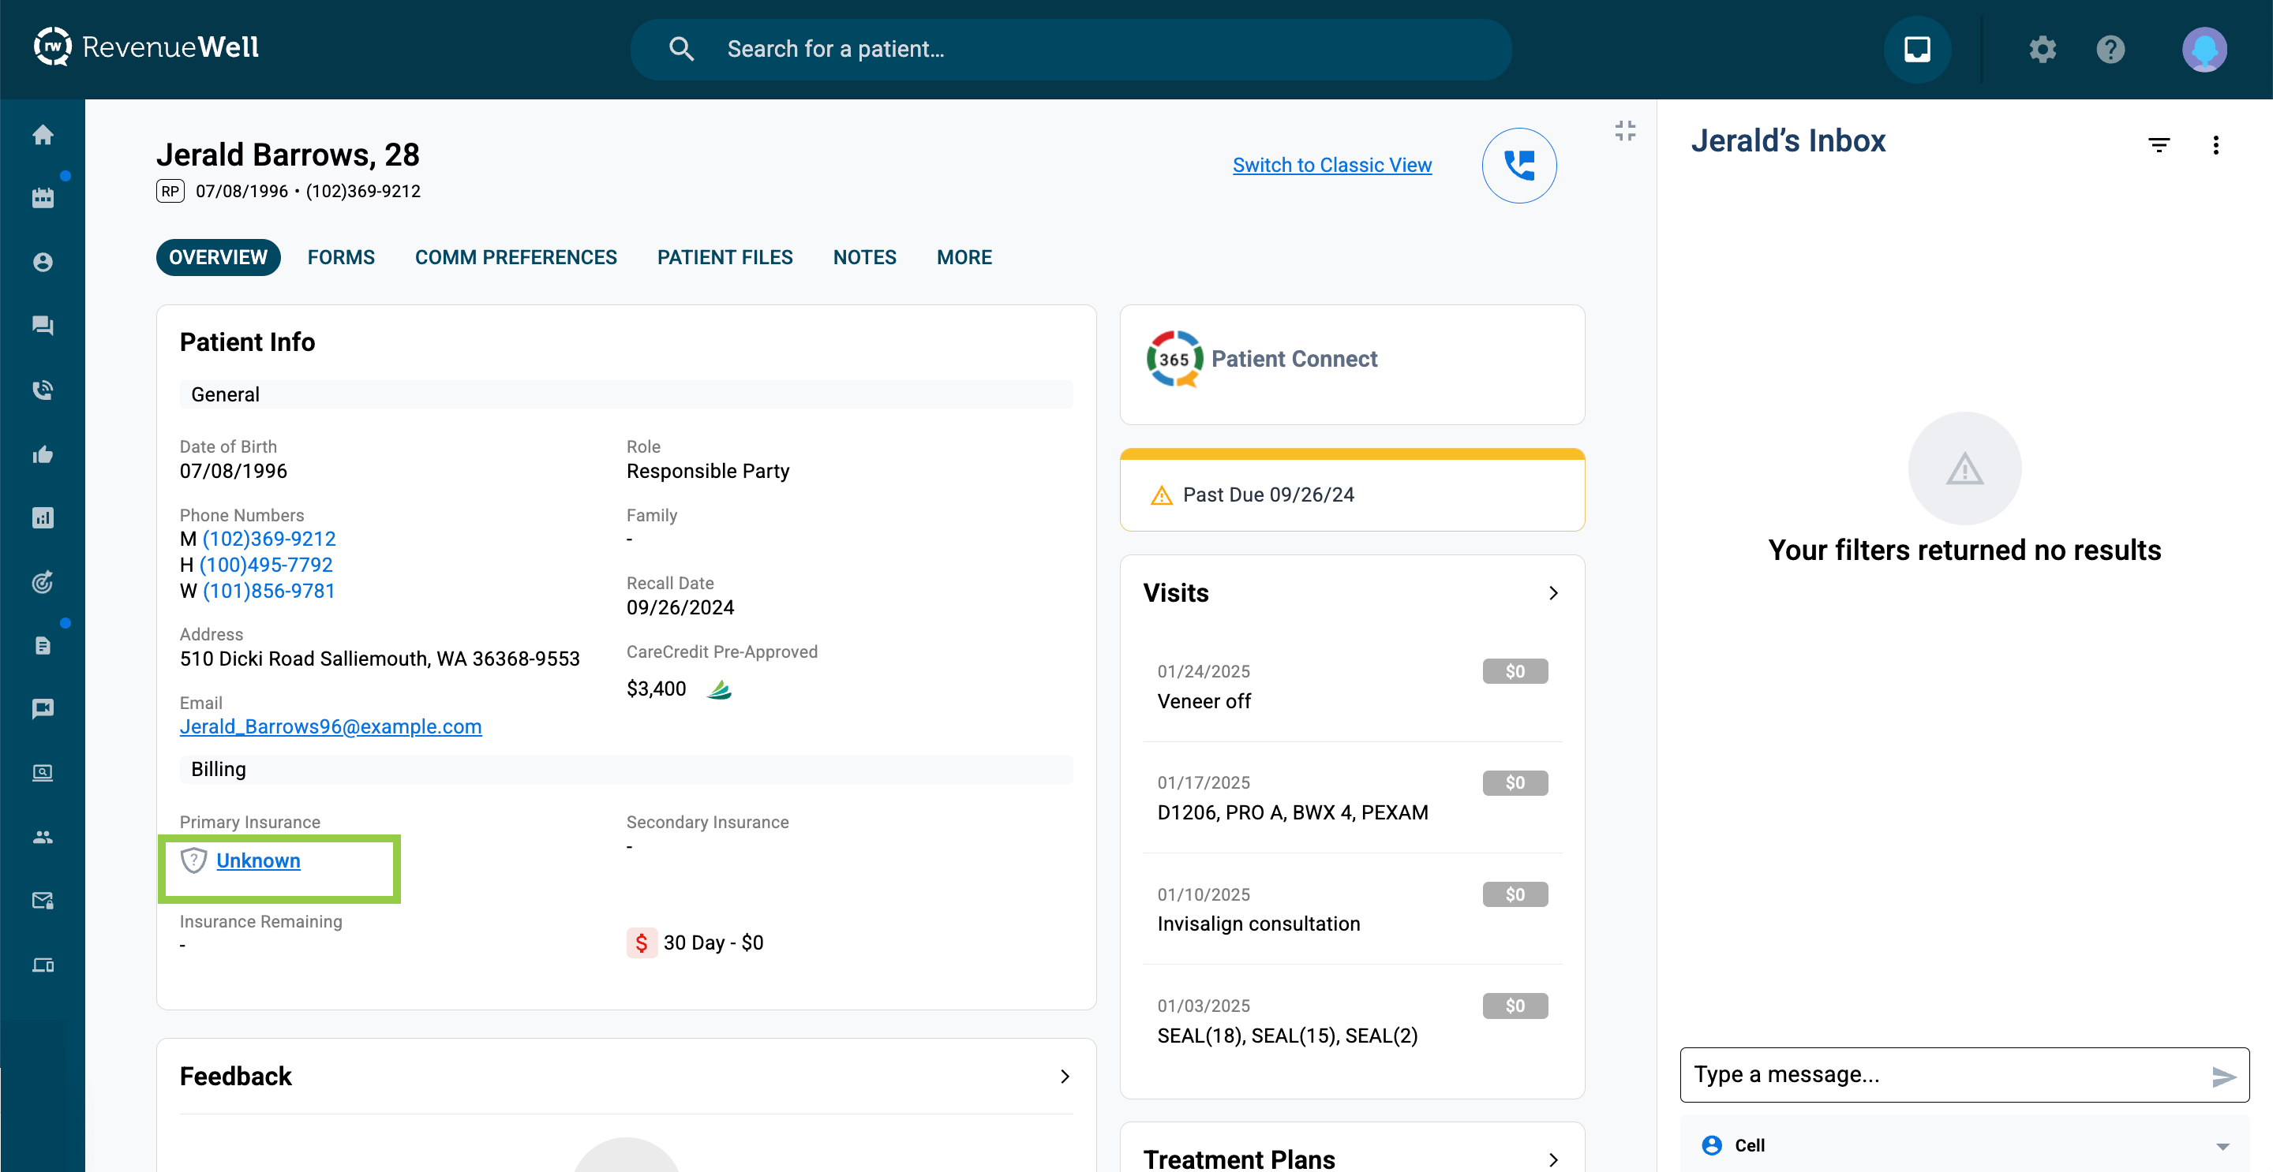Open the devices sidebar icon
The height and width of the screenshot is (1172, 2273).
point(43,965)
